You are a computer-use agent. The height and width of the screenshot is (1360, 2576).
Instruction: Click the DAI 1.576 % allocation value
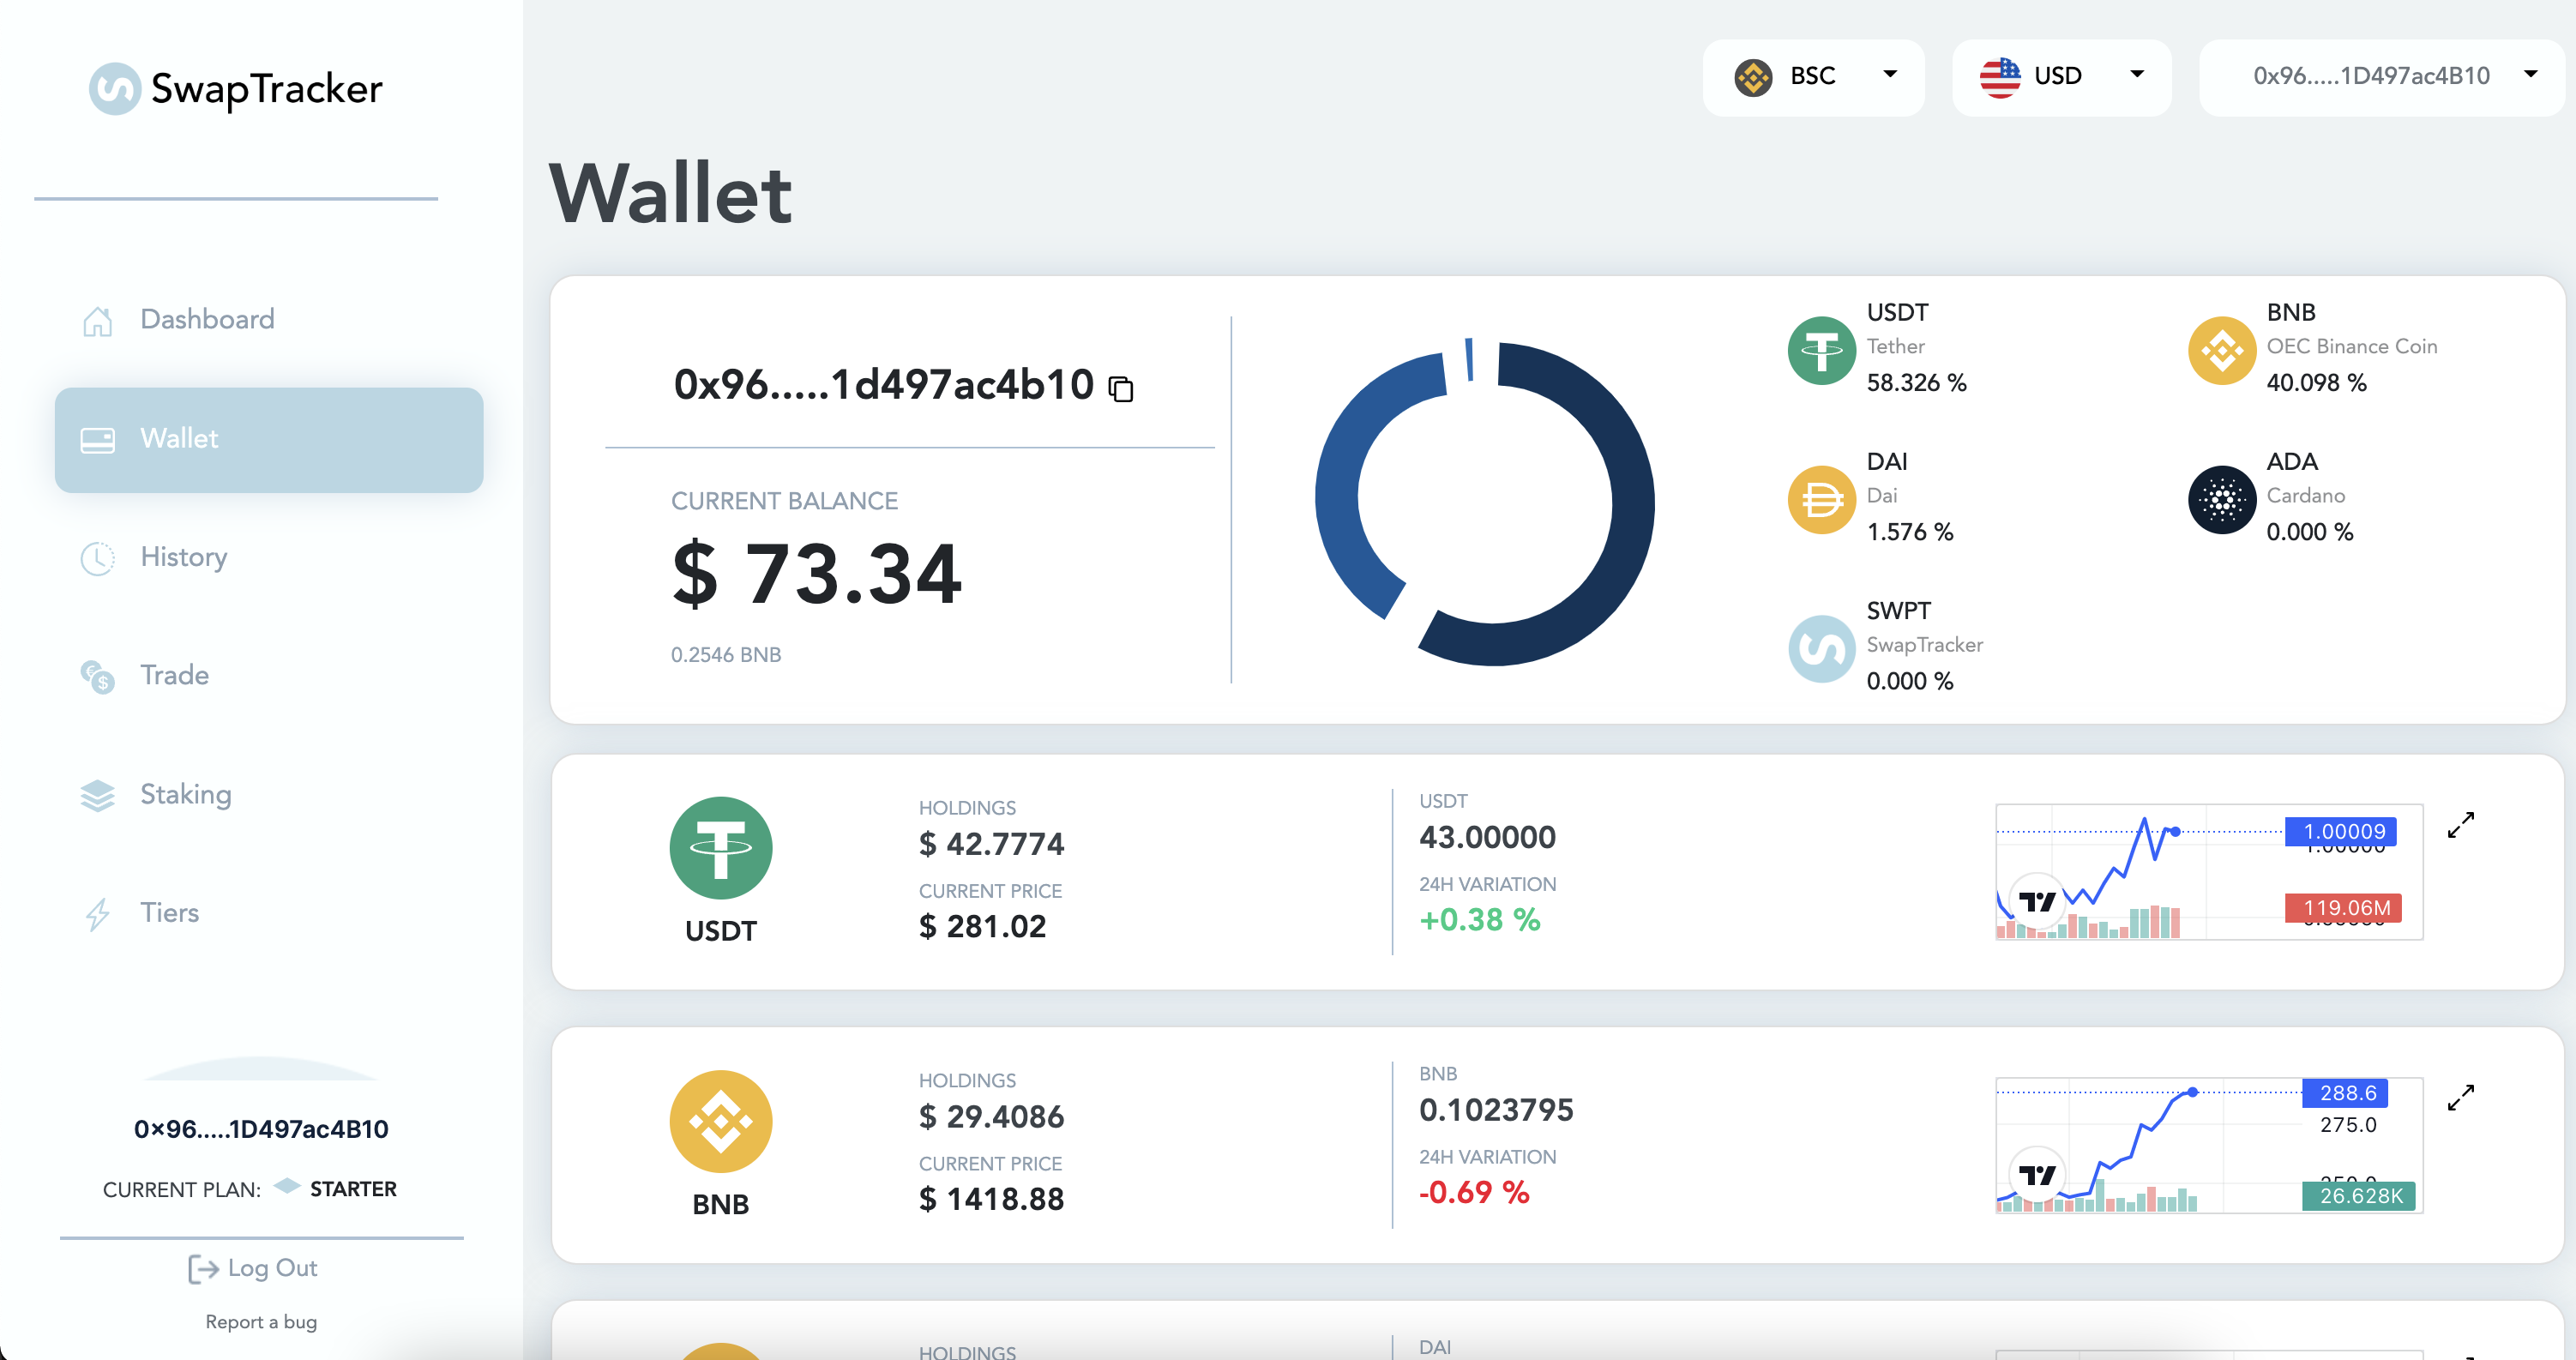[x=1910, y=532]
